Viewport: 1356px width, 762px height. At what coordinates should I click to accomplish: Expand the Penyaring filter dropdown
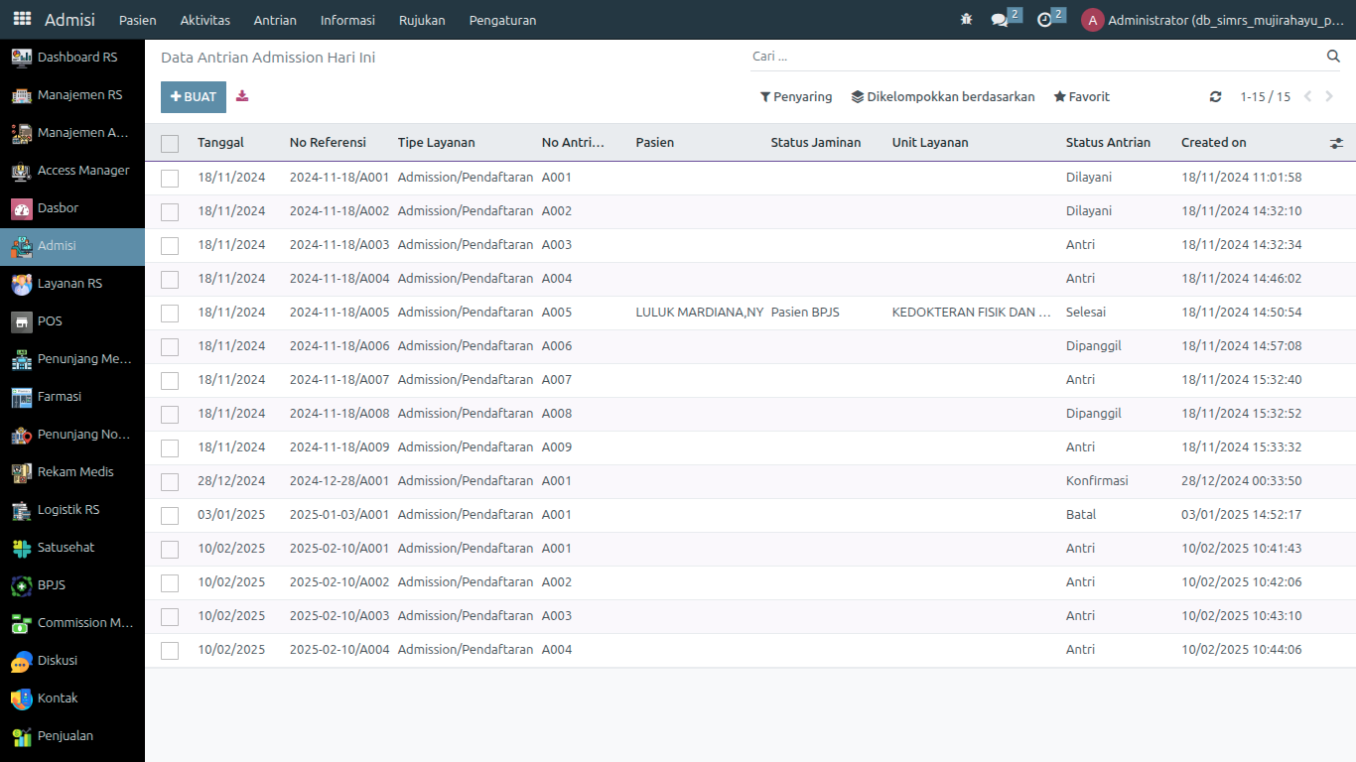coord(796,97)
